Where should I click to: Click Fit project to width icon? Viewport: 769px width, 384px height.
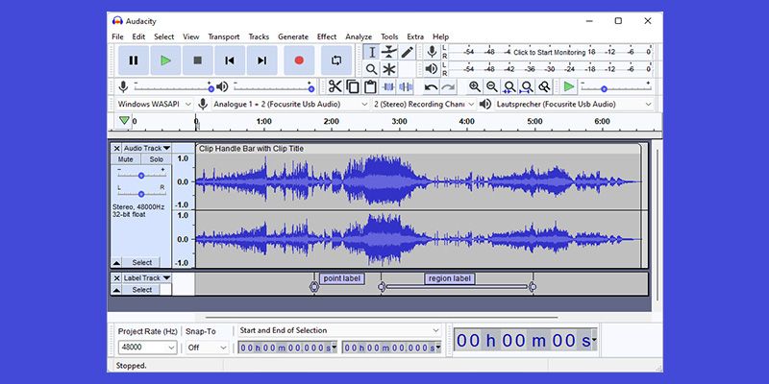pyautogui.click(x=527, y=86)
